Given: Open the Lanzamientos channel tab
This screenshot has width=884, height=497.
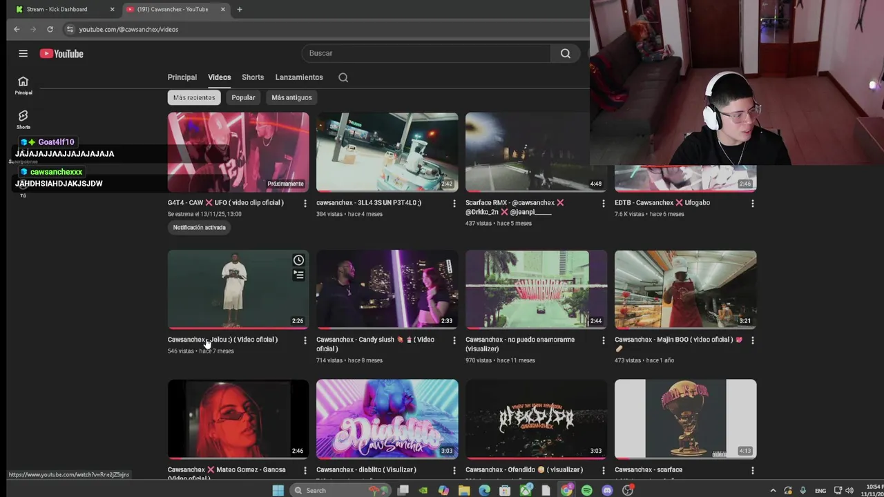Looking at the screenshot, I should pyautogui.click(x=299, y=77).
